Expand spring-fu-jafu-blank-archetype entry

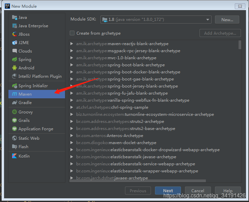click(x=72, y=93)
